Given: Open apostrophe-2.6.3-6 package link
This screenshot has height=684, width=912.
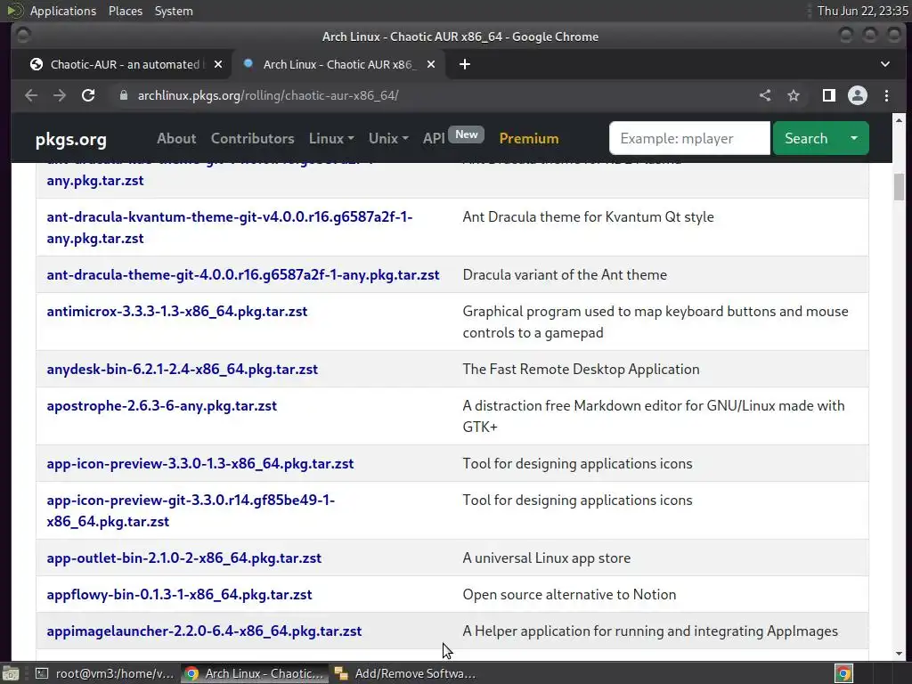Looking at the screenshot, I should [162, 405].
